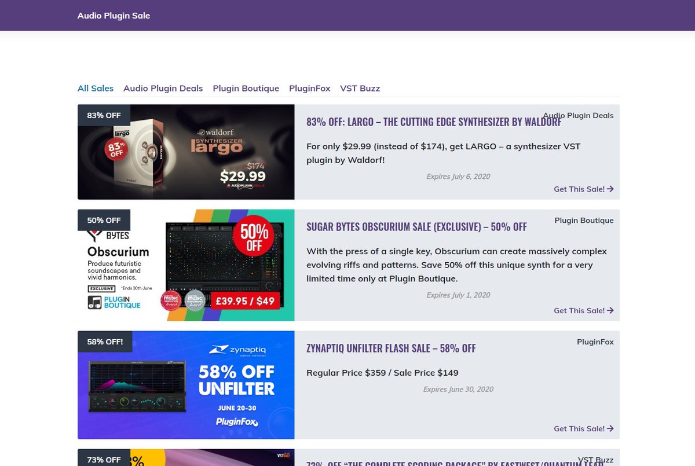Click Plugin Boutique label on Obscurium card
695x466 pixels.
coord(584,221)
